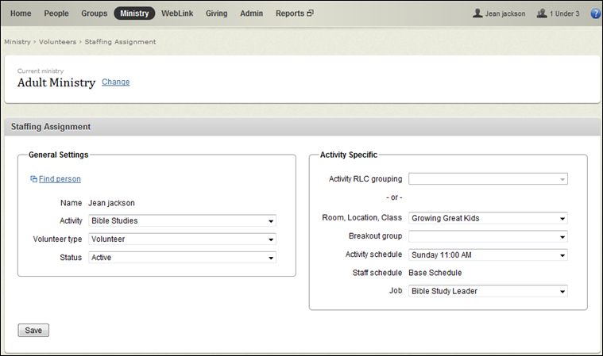The width and height of the screenshot is (603, 356).
Task: Switch to the Giving tab
Action: [x=216, y=13]
